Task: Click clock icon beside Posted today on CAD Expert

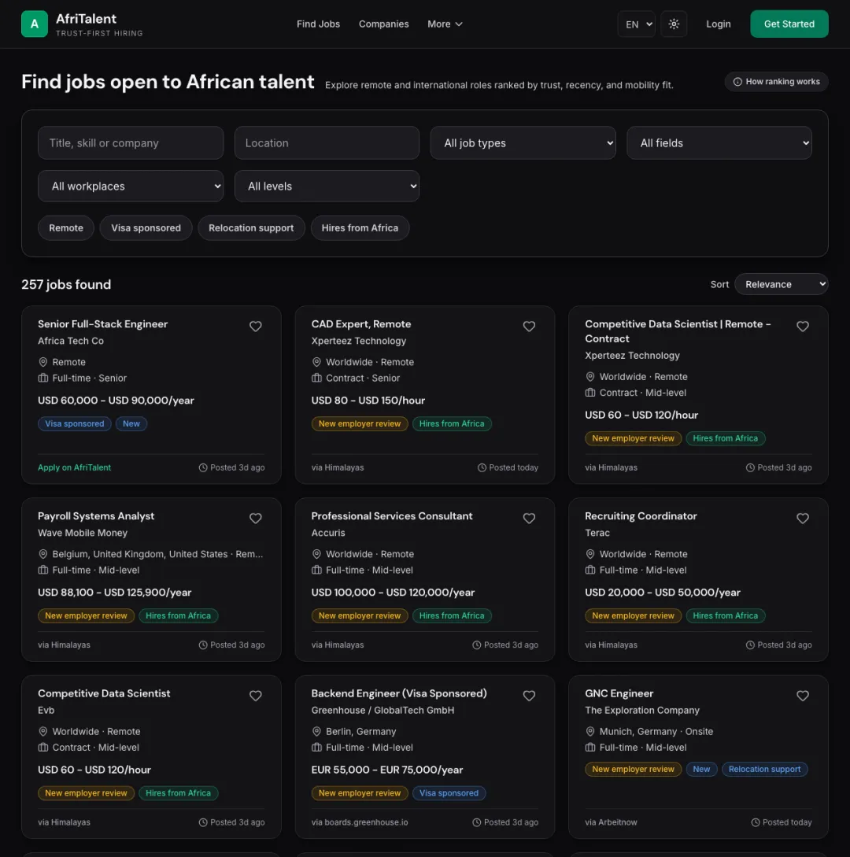Action: tap(482, 467)
